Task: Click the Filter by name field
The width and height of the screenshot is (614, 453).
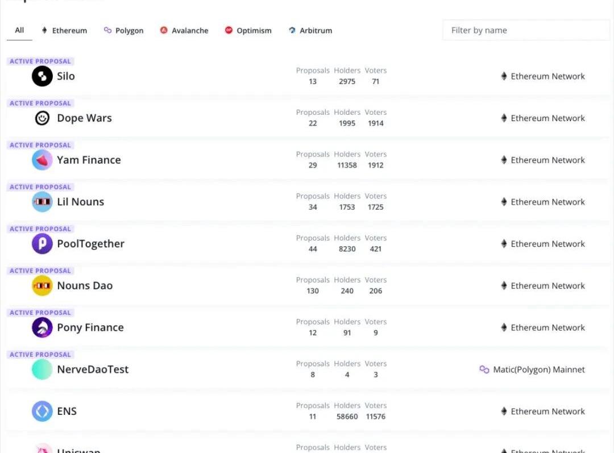Action: click(525, 31)
